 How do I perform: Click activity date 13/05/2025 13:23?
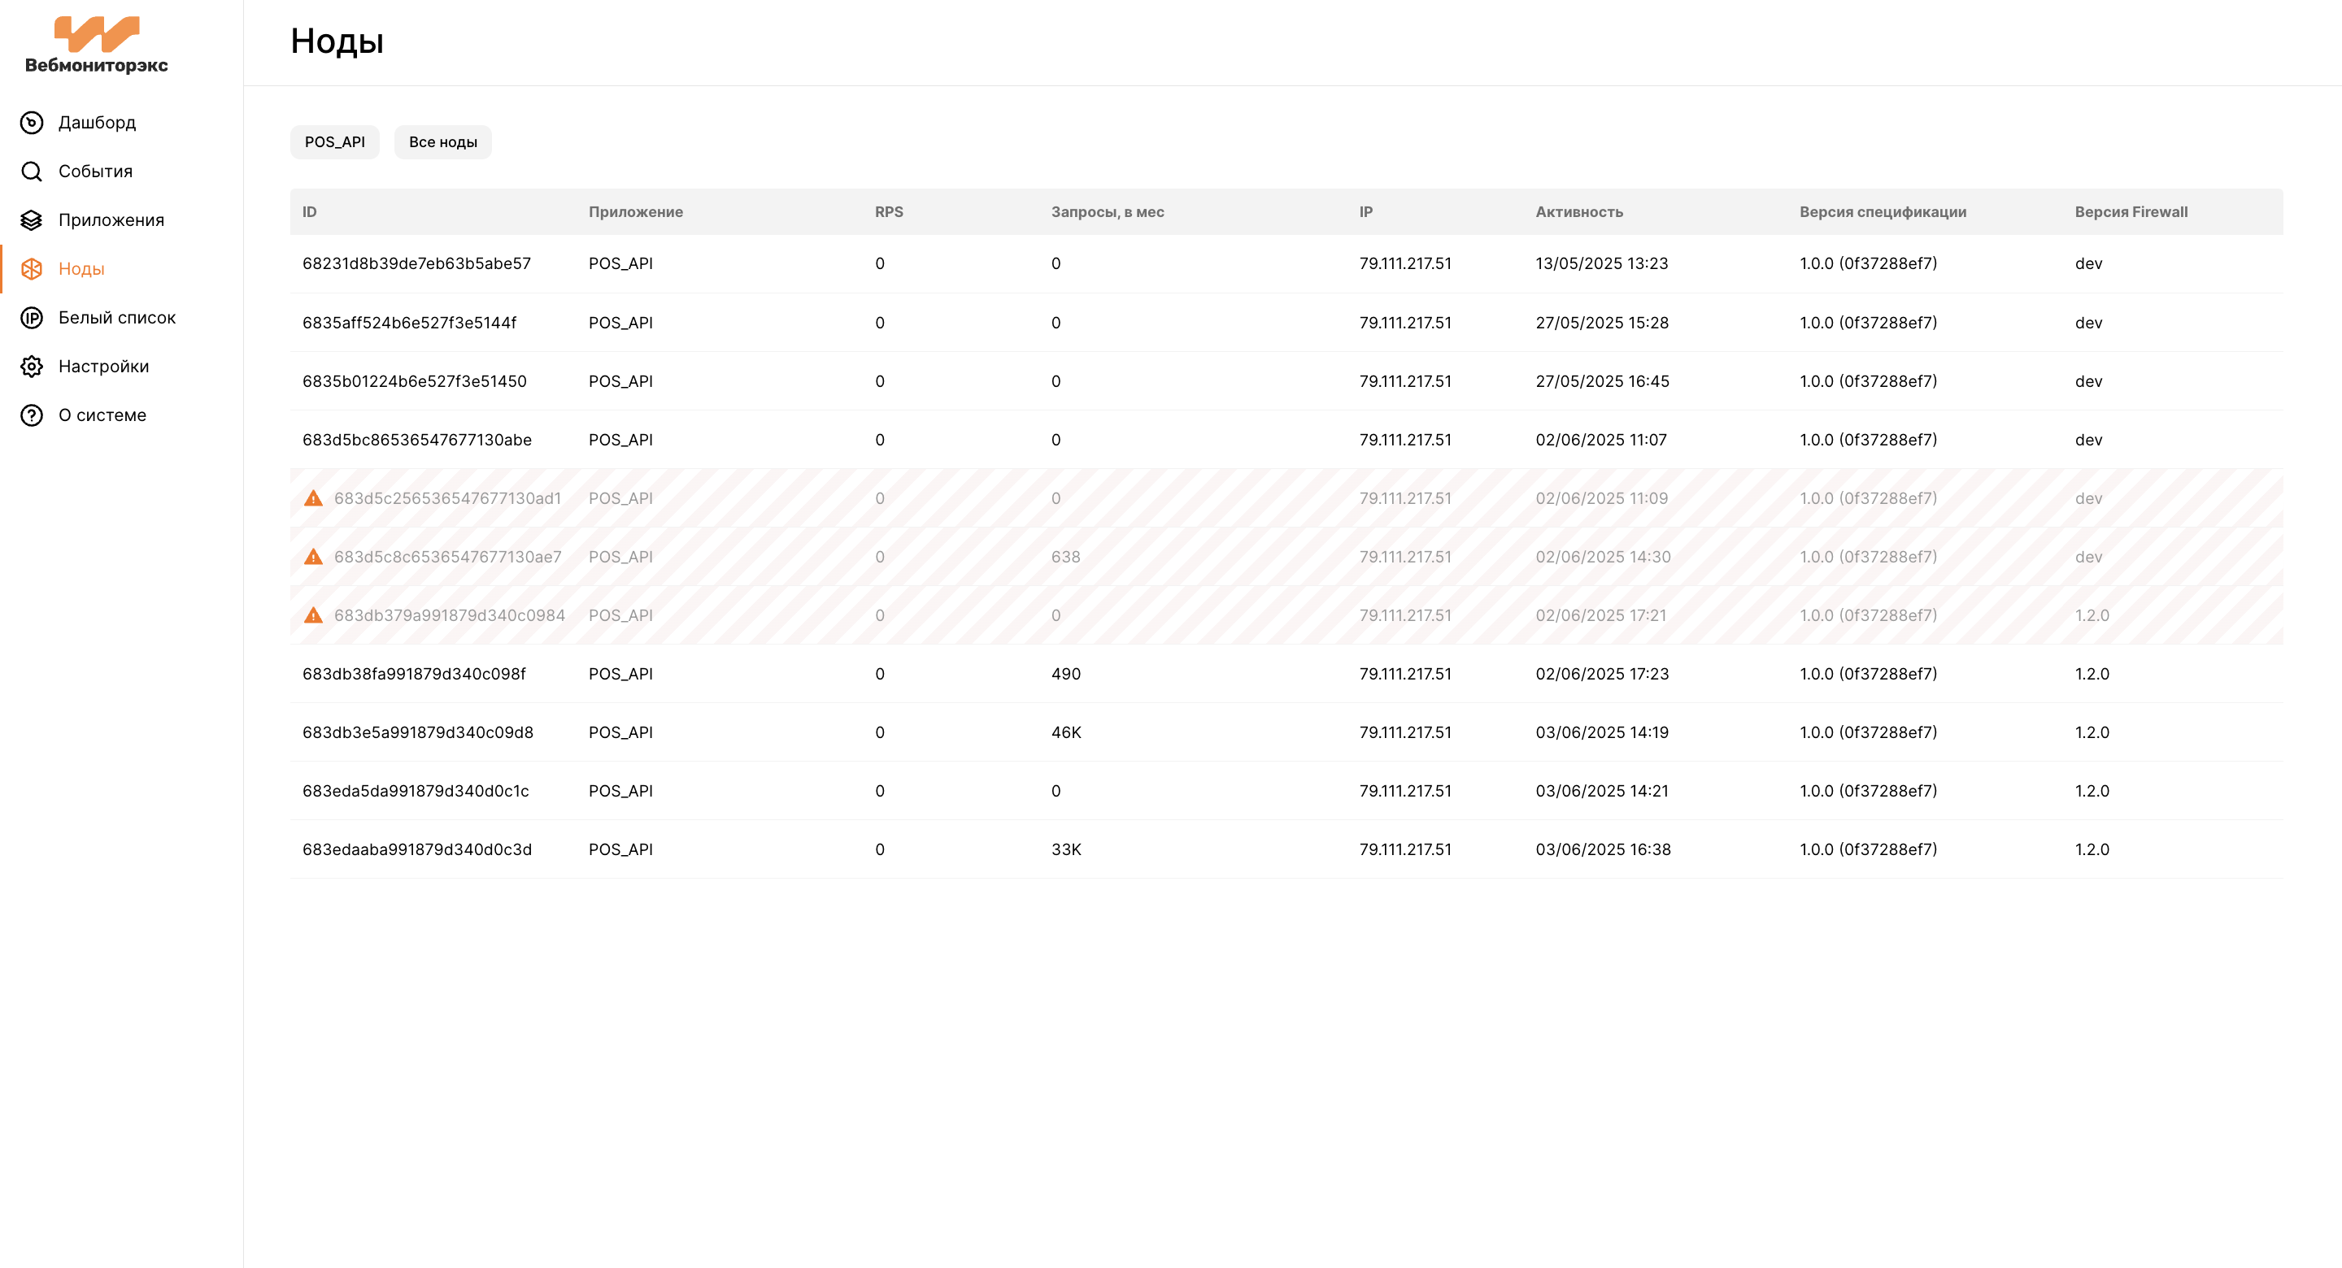[x=1602, y=263]
